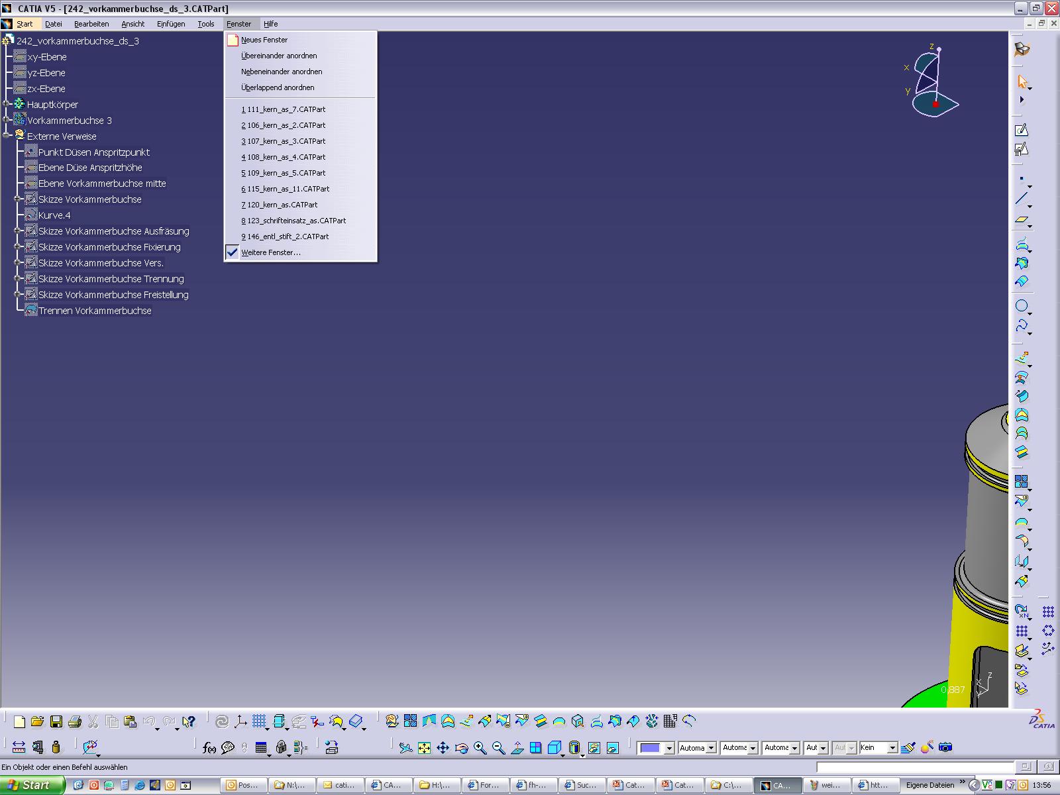
Task: Click the Point tool in right toolbar
Action: tap(1022, 179)
